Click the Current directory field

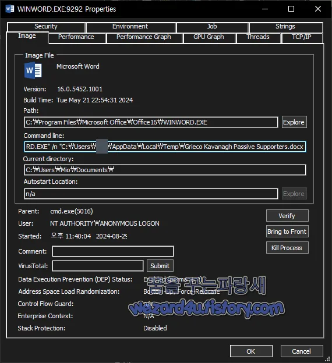[165, 170]
